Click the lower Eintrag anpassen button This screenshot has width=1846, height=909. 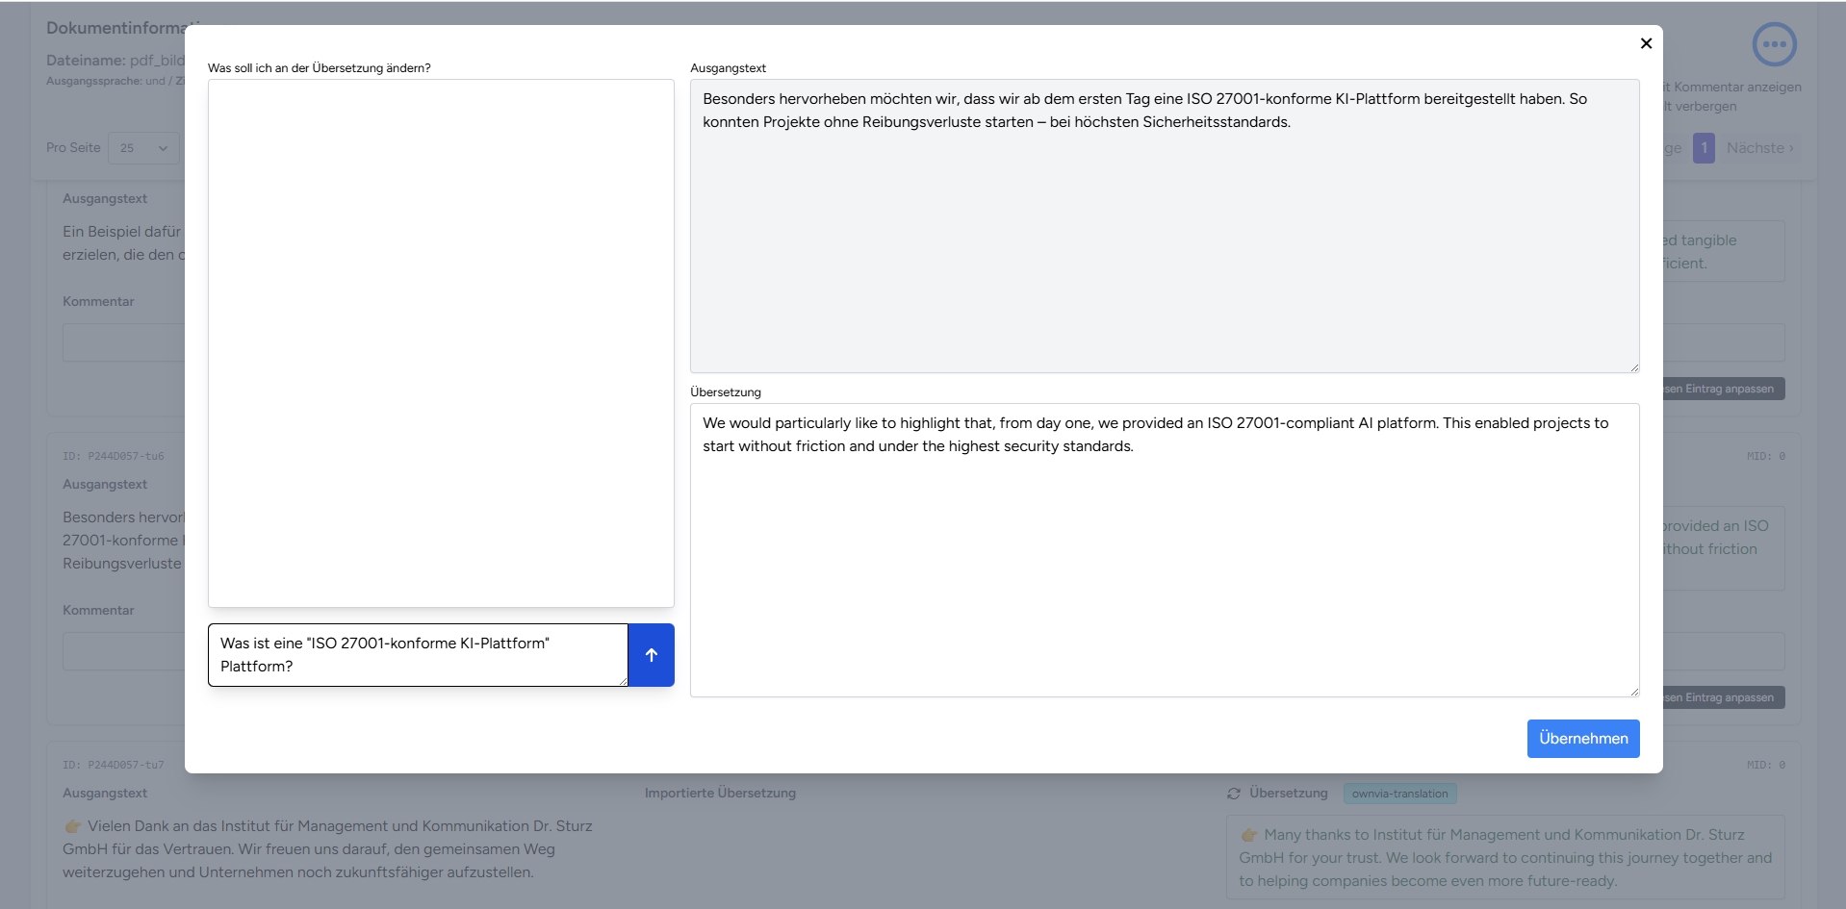click(1723, 697)
